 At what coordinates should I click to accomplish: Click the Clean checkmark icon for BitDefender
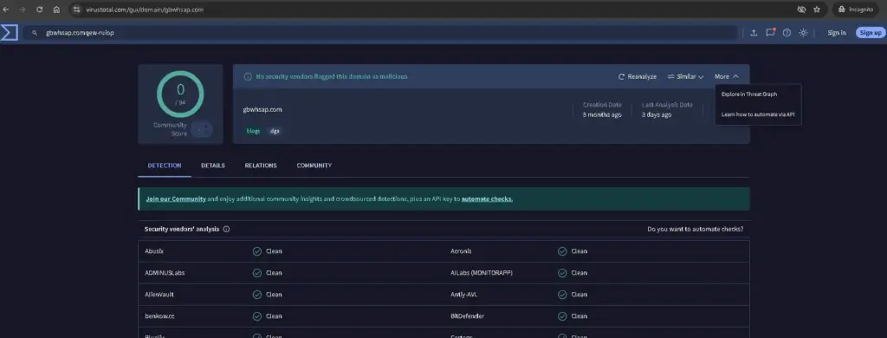click(x=562, y=316)
